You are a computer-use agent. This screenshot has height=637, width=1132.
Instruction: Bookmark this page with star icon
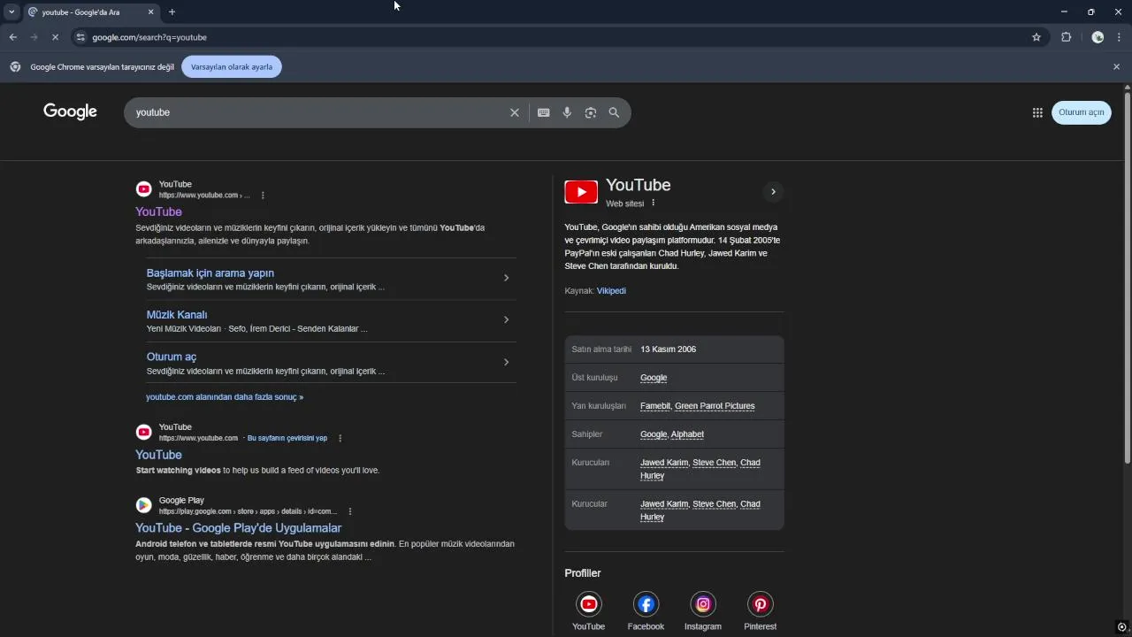coord(1036,37)
